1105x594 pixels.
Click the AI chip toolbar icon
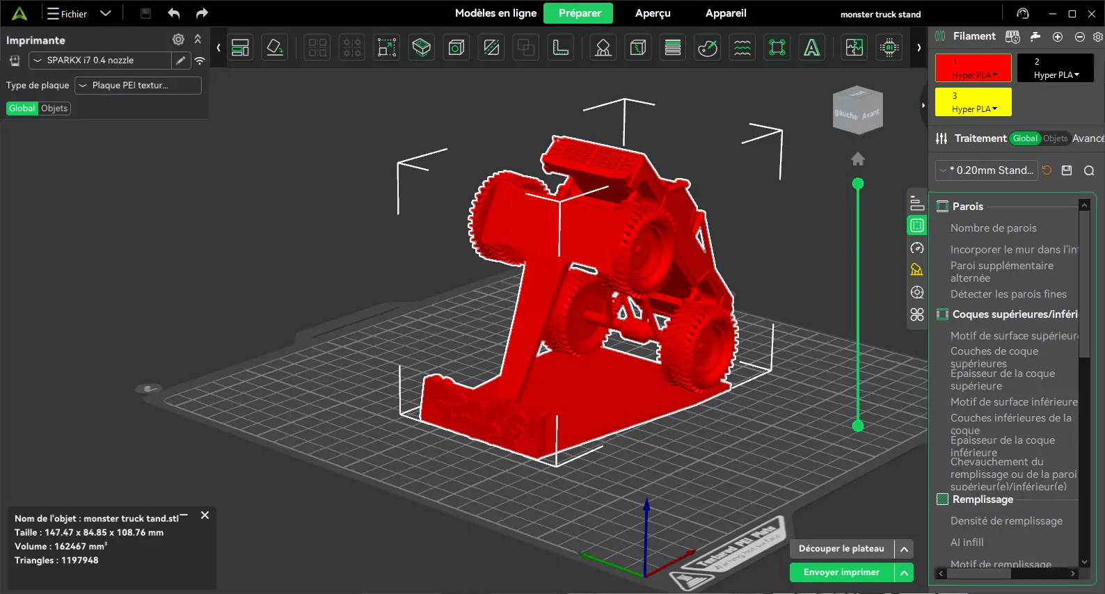889,47
